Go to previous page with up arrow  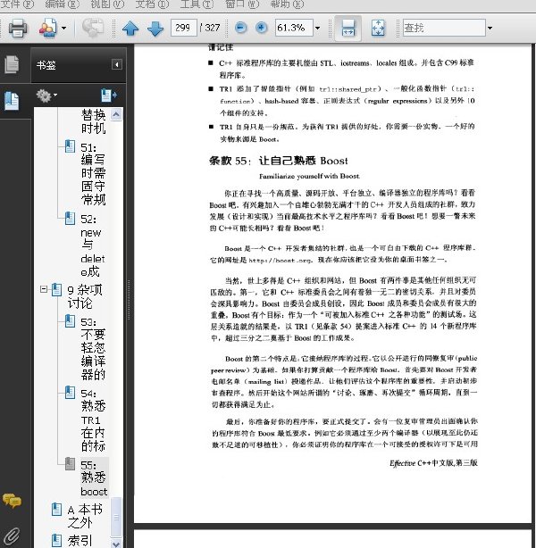[130, 29]
